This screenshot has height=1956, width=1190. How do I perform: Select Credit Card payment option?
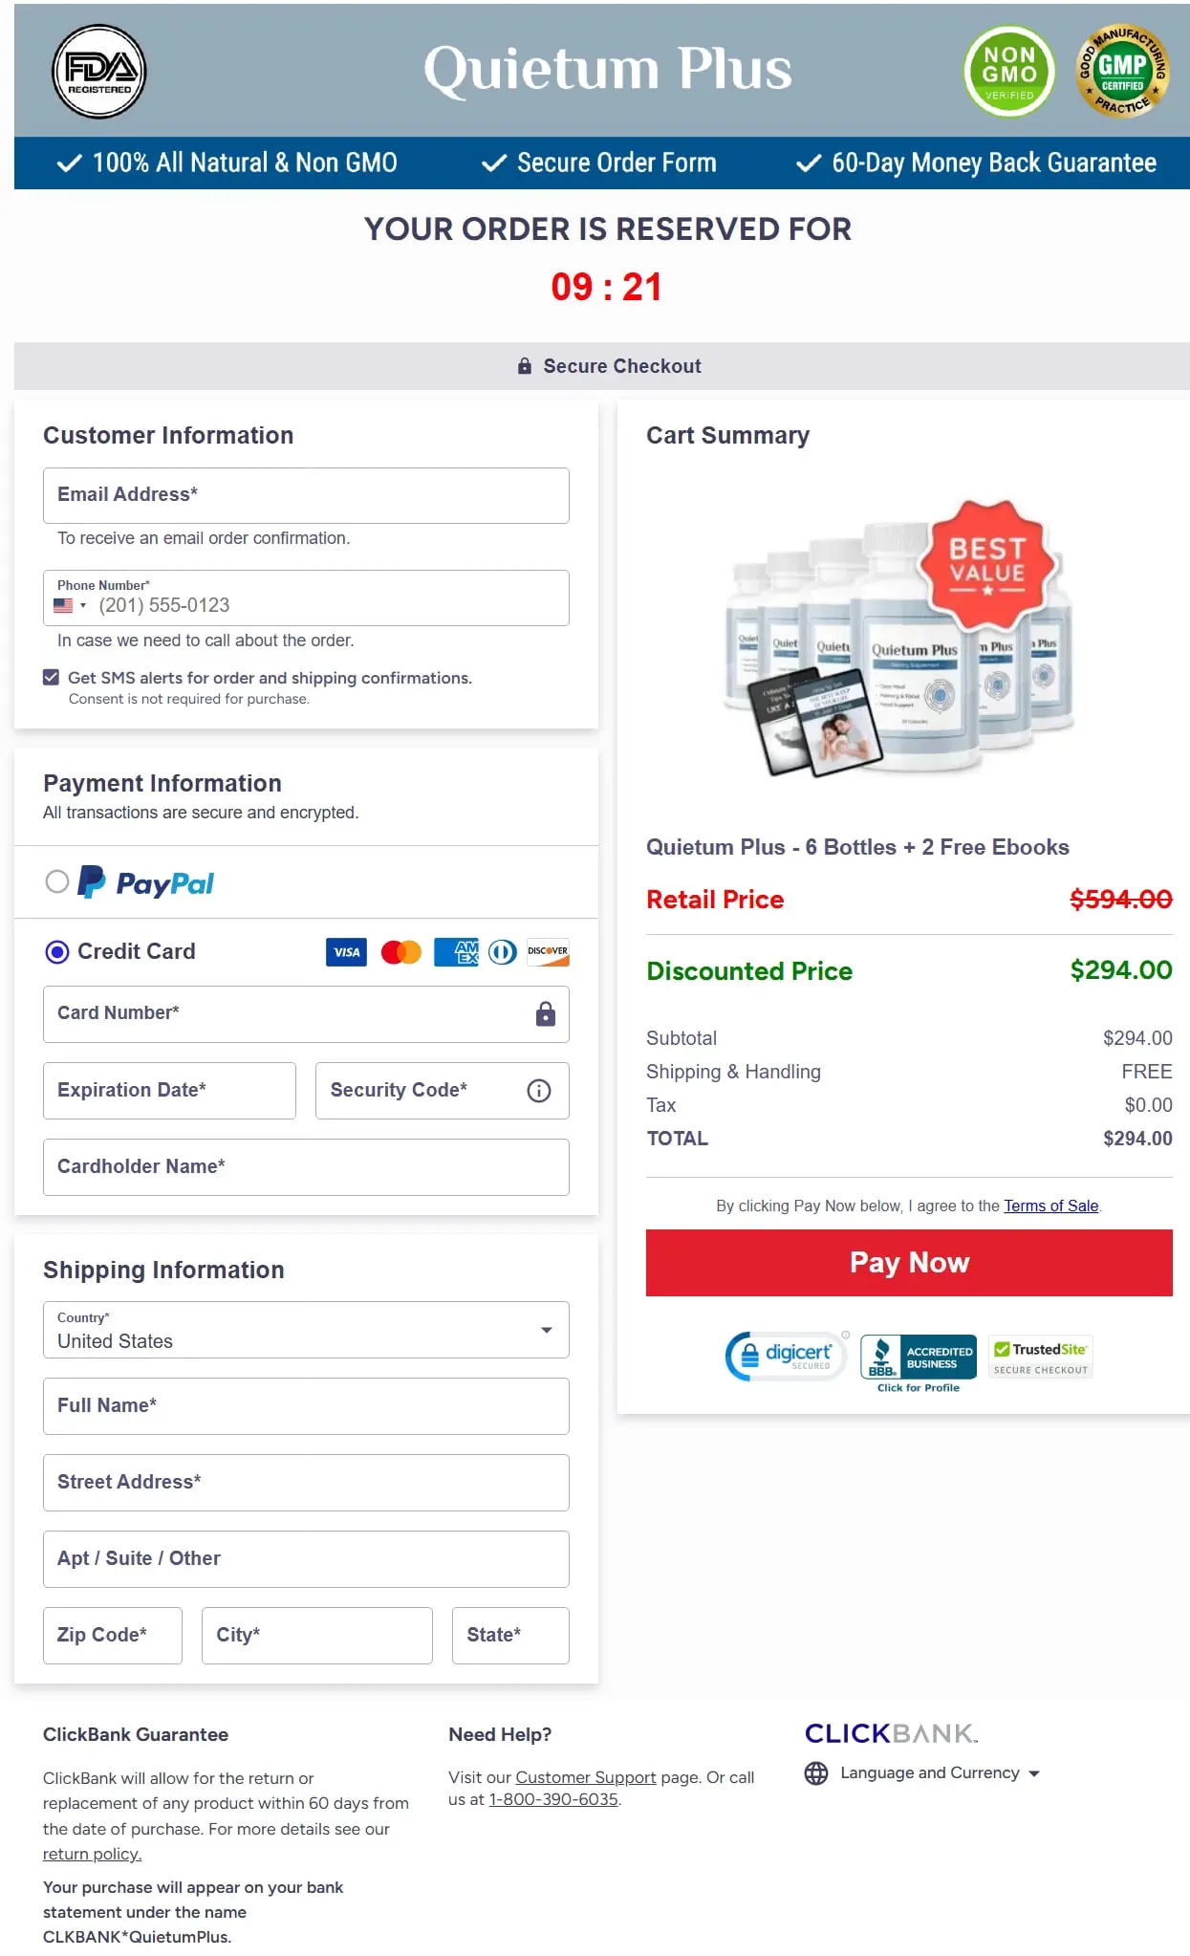57,951
